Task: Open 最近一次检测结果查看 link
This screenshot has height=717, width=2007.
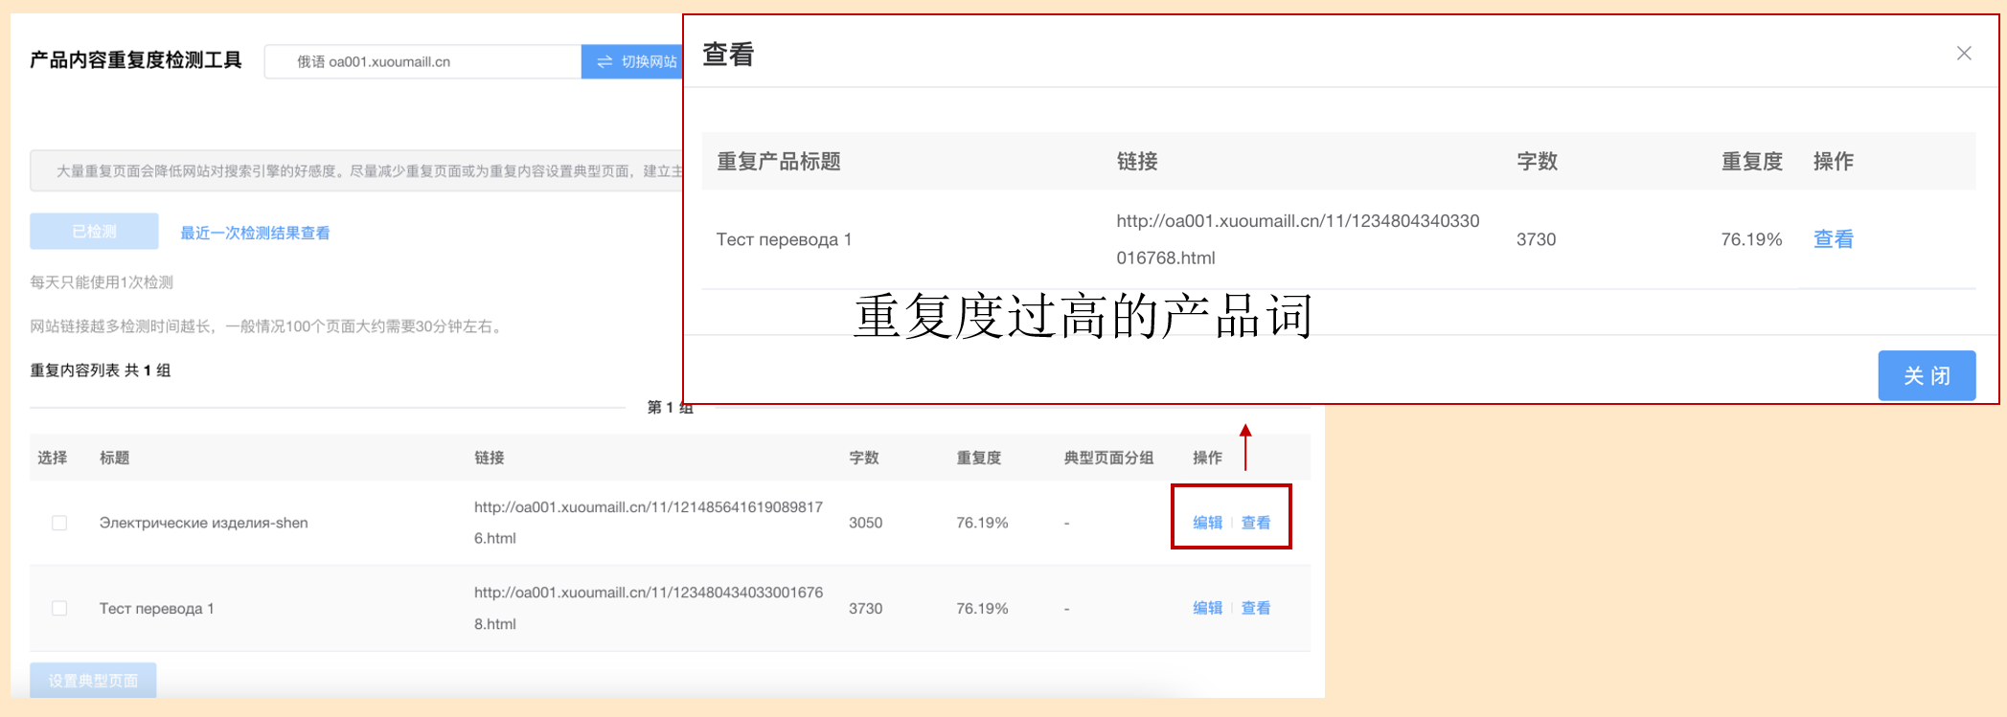Action: tap(255, 233)
